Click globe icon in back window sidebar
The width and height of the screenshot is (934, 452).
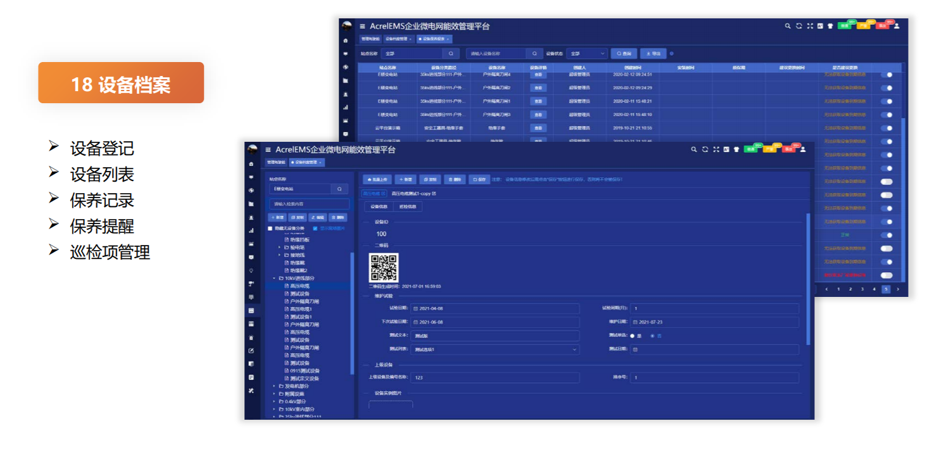point(345,67)
